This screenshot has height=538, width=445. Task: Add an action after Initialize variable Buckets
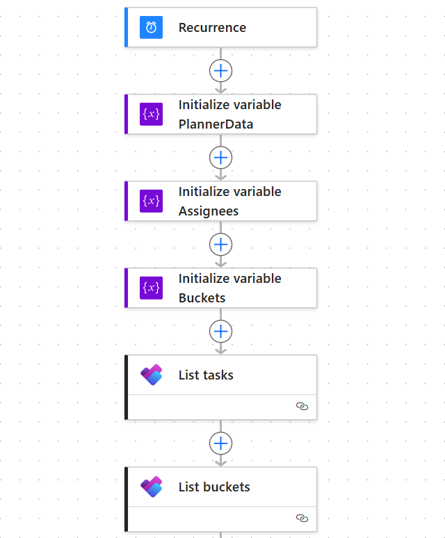pyautogui.click(x=220, y=332)
